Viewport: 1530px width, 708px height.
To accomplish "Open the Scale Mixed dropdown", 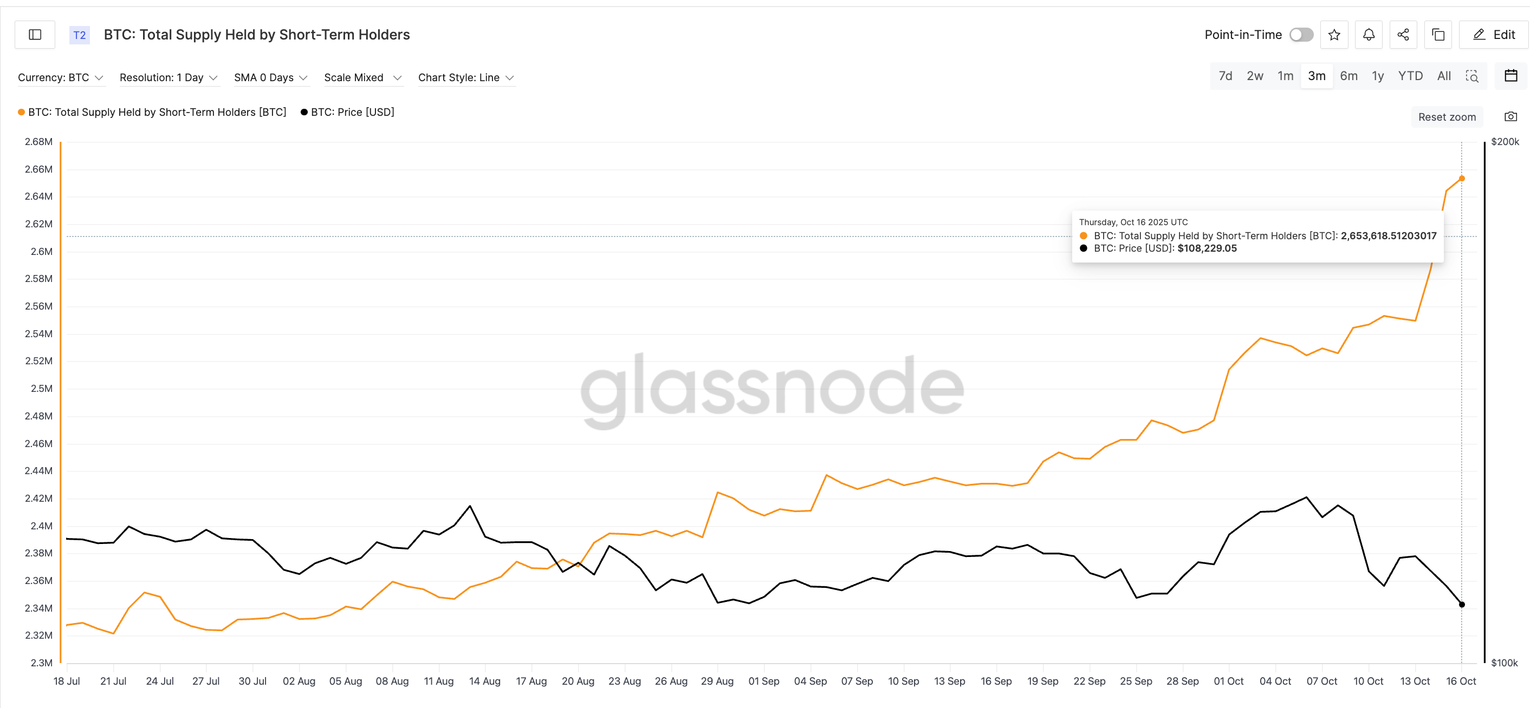I will [x=363, y=78].
